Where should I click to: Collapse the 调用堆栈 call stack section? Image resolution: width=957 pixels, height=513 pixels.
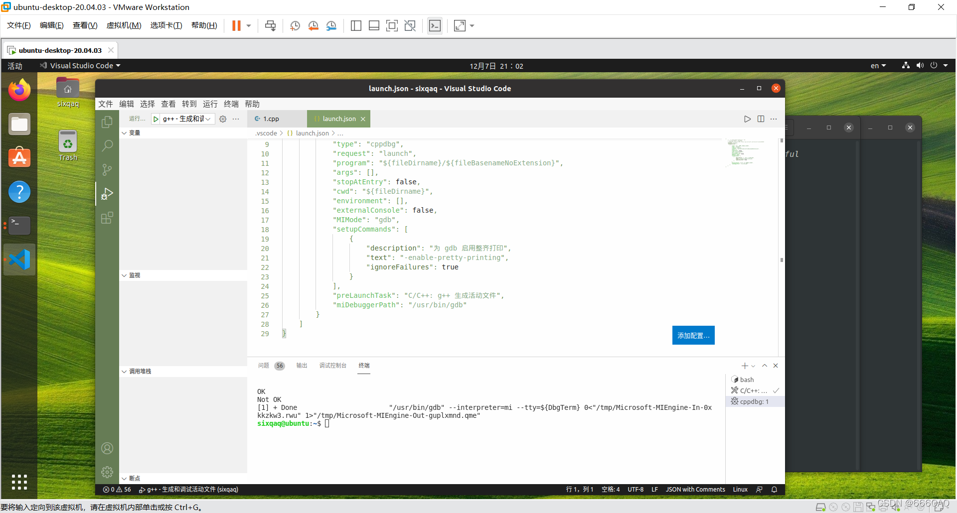coord(137,372)
